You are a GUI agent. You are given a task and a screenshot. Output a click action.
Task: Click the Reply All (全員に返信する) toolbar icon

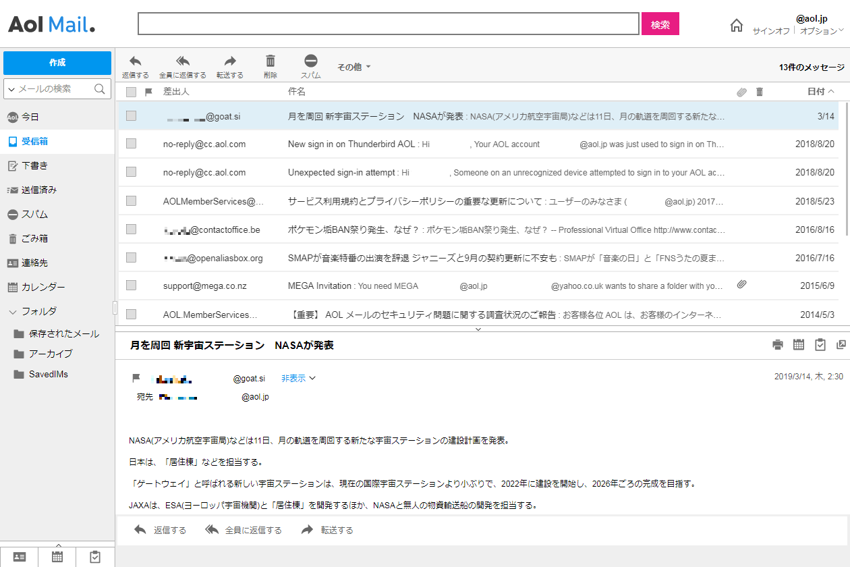coord(183,61)
